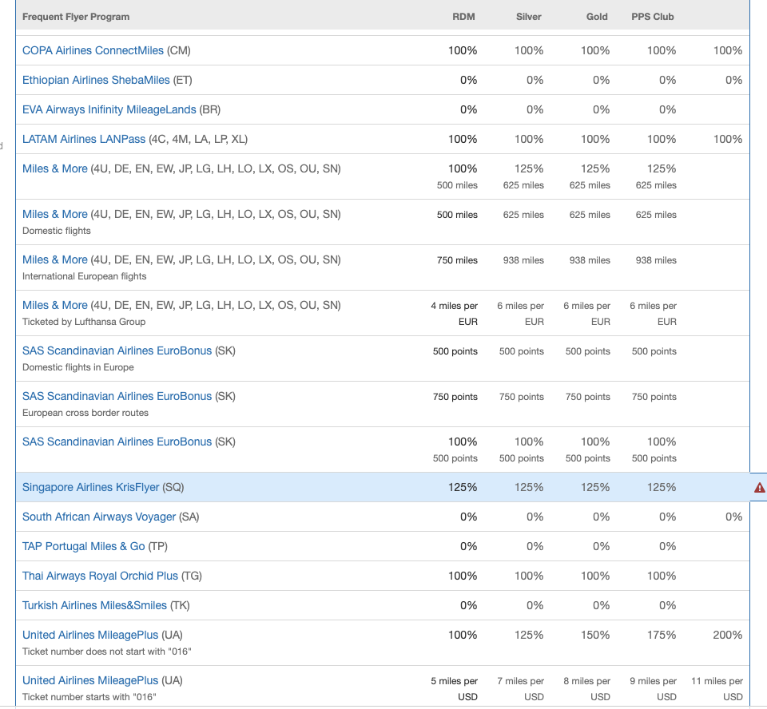Image resolution: width=767 pixels, height=709 pixels.
Task: Select Silver 100% for Thai Airways
Action: (x=529, y=576)
